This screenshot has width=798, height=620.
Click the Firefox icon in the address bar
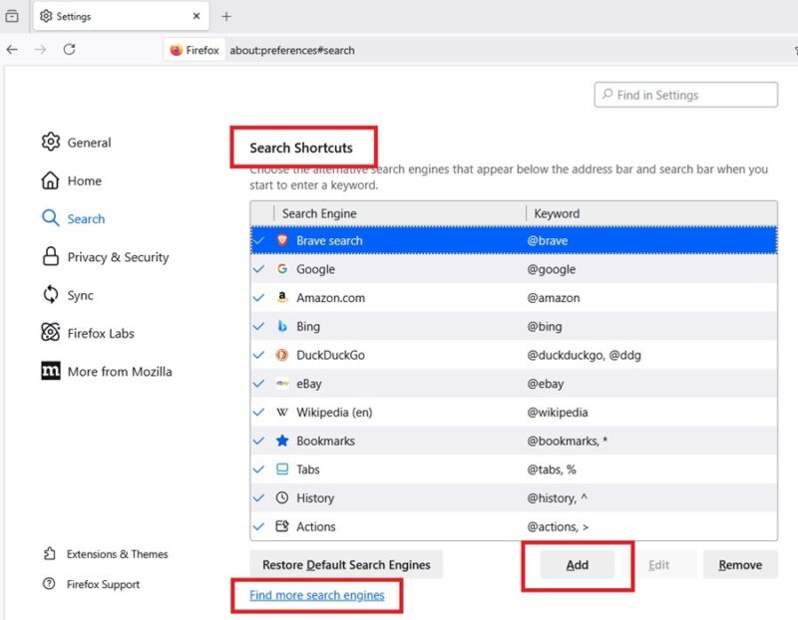(x=177, y=50)
